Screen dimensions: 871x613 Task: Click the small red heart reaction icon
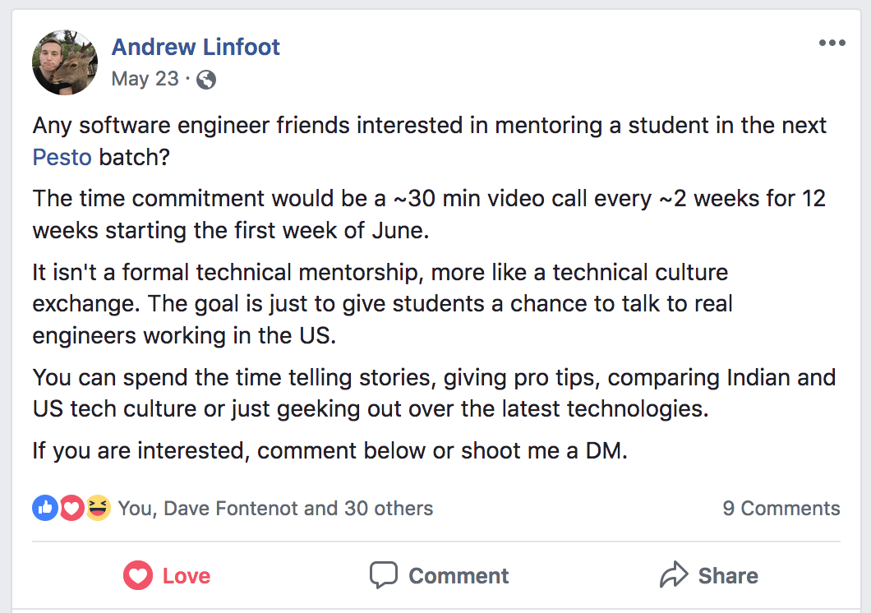tap(71, 509)
